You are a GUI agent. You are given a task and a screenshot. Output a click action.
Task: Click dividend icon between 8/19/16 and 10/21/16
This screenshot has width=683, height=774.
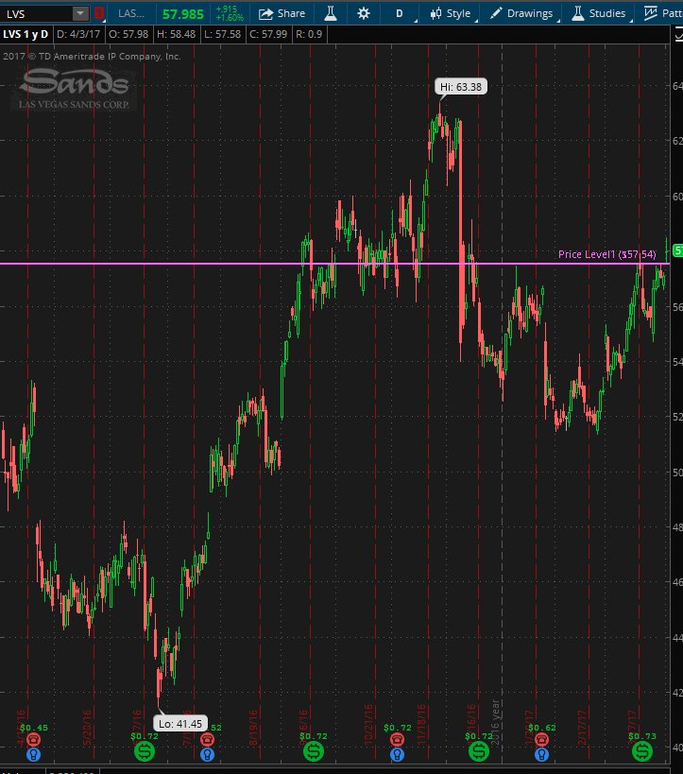[314, 751]
